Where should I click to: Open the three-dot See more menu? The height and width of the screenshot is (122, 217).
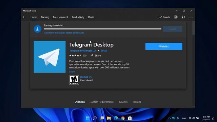coord(191,17)
